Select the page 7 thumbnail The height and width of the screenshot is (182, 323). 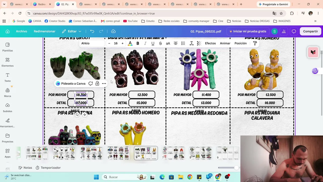click(173, 153)
